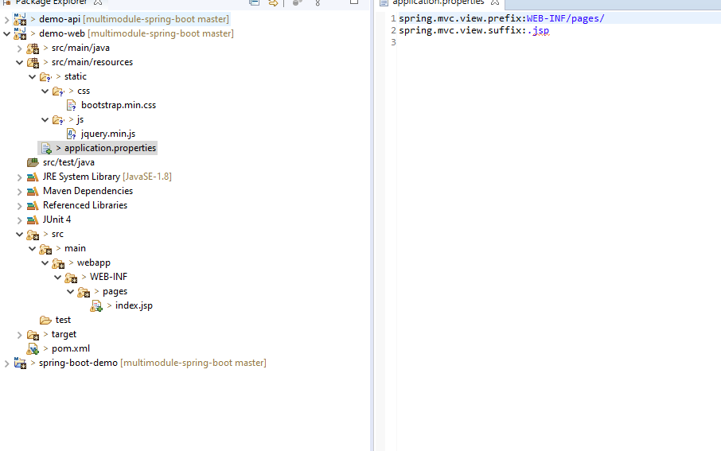Click the underlined .jsp value
Screen dimensions: 721x451
tap(538, 31)
